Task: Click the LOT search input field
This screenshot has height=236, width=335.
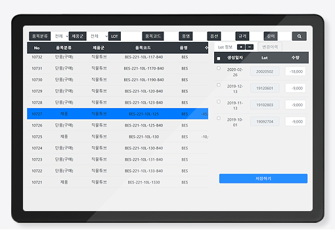Action: click(131, 36)
